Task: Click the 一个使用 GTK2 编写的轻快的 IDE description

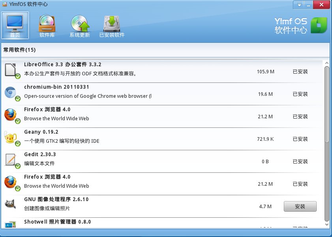Action: pos(62,141)
